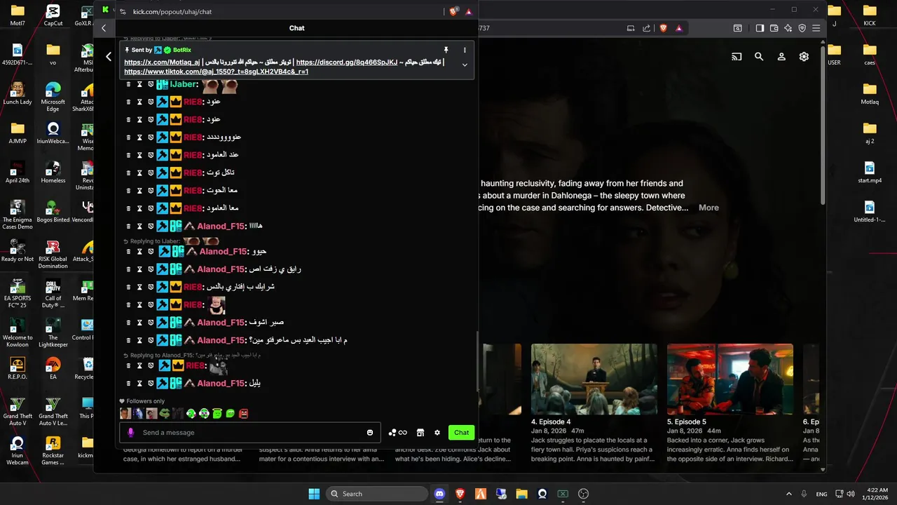897x505 pixels.
Task: Click the green Chat send button
Action: [461, 433]
